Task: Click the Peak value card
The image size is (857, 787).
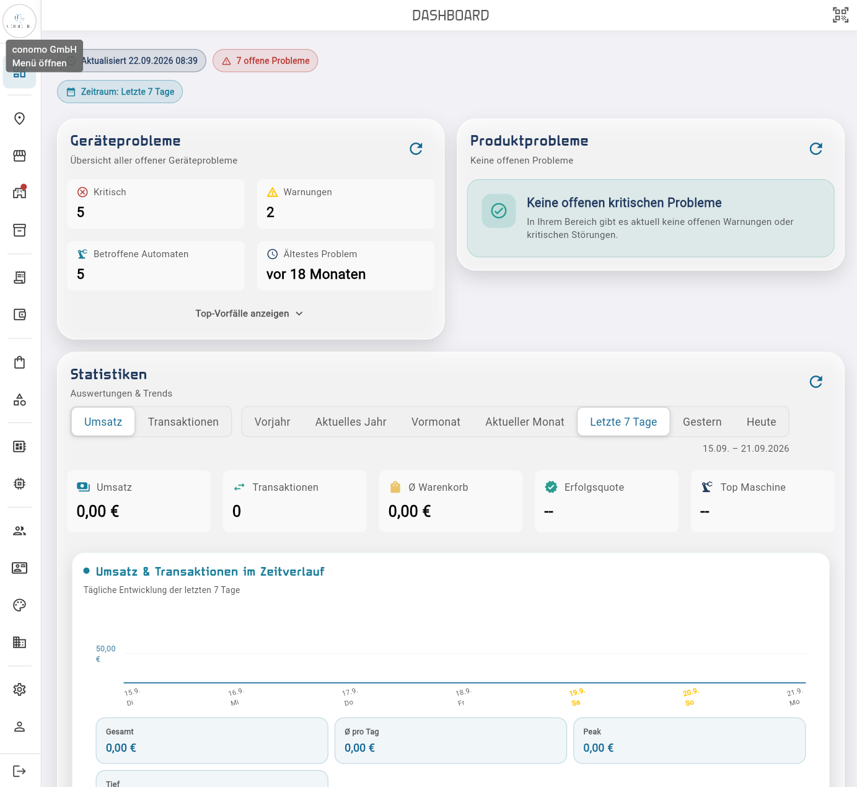Action: coord(690,741)
